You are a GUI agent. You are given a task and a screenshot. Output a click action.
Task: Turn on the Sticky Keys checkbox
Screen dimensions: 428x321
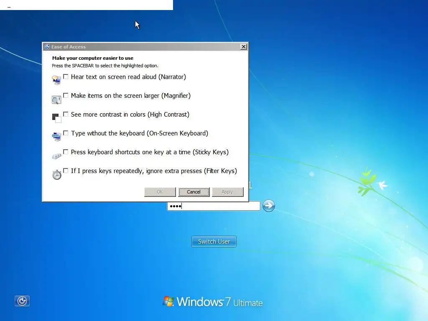pyautogui.click(x=66, y=152)
